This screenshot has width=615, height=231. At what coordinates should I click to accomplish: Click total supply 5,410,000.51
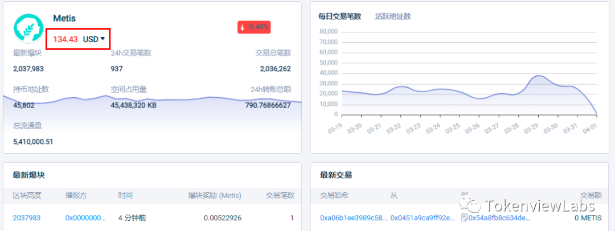click(33, 142)
